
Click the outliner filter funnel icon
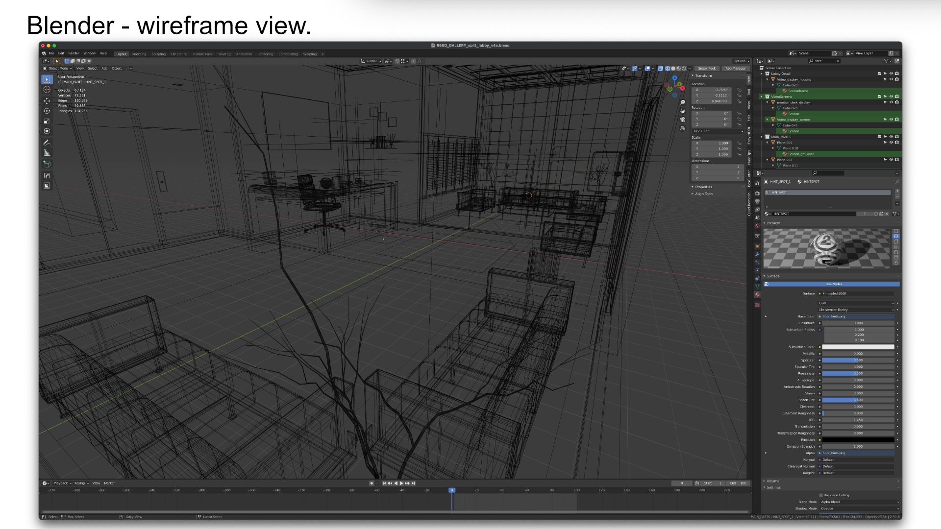(x=886, y=61)
